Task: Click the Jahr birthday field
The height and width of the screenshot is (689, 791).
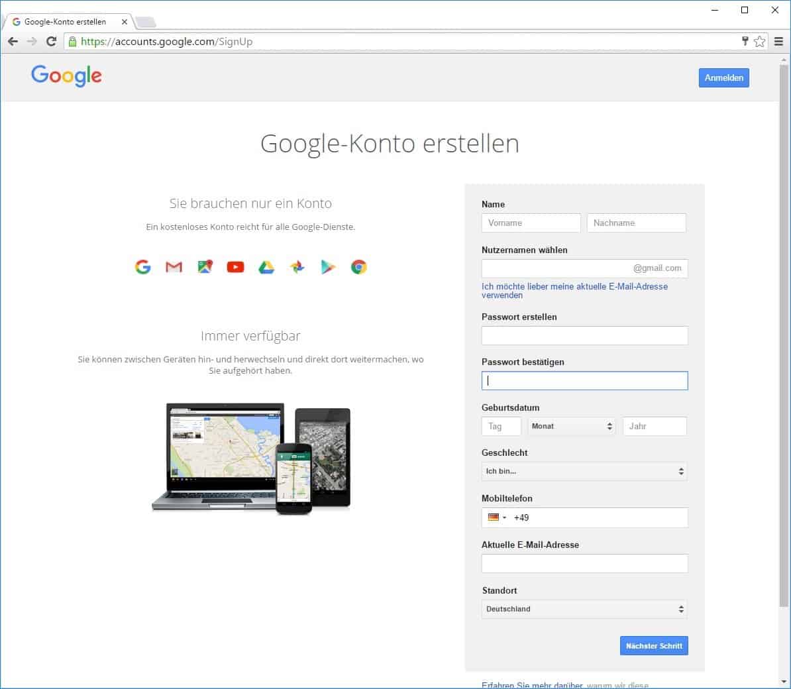Action: pos(655,426)
